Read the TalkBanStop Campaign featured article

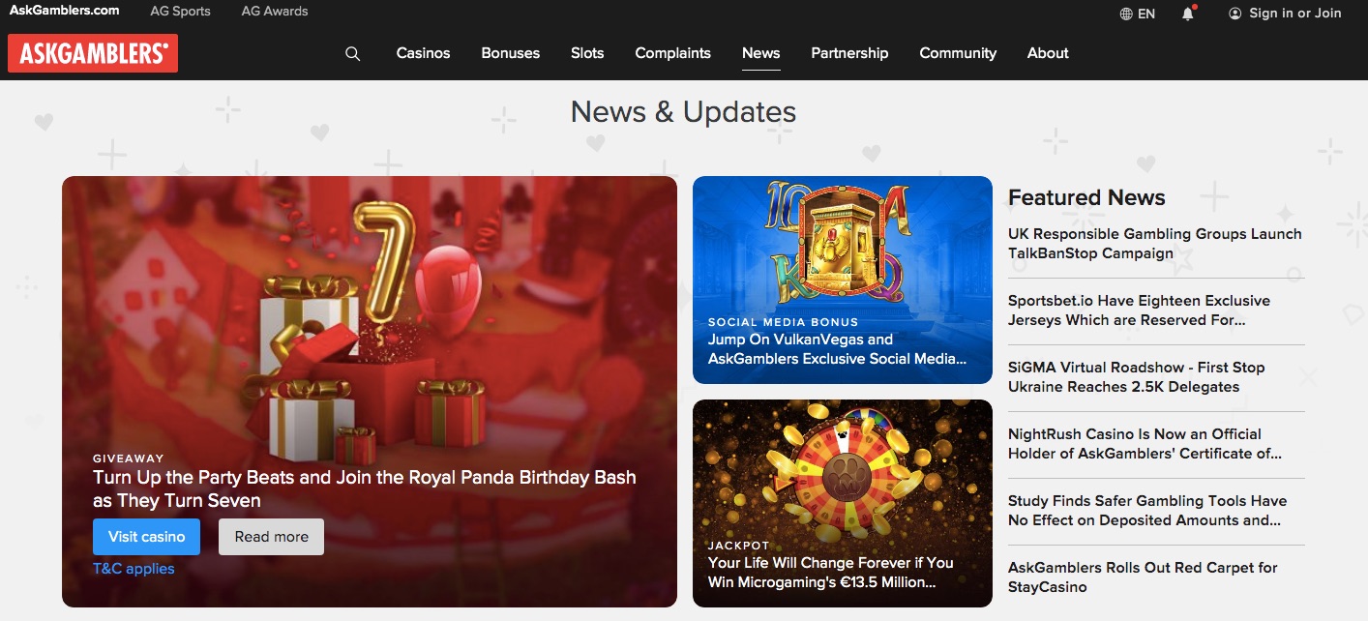(1155, 244)
